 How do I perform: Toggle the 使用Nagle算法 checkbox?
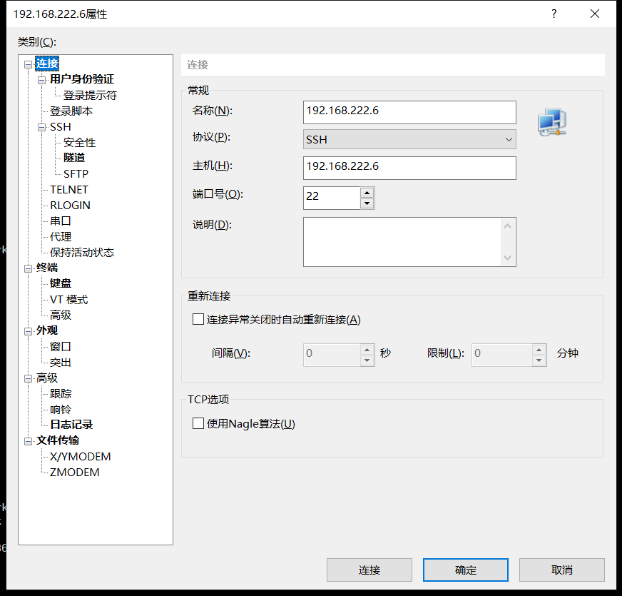point(198,423)
